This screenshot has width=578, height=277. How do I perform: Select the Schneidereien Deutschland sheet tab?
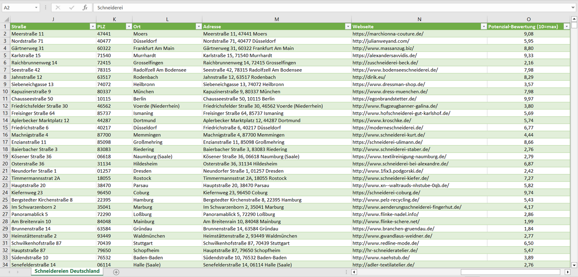click(67, 271)
